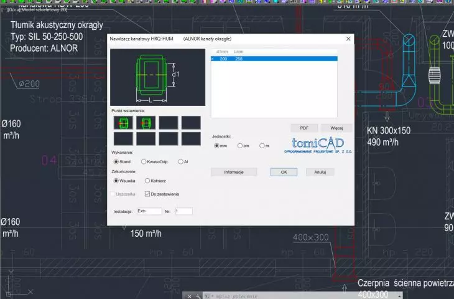Click the Instalacja input field

click(x=149, y=211)
